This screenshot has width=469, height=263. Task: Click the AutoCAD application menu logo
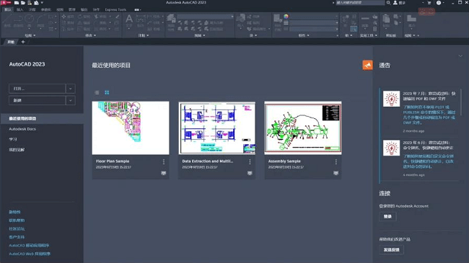[x=5, y=3]
